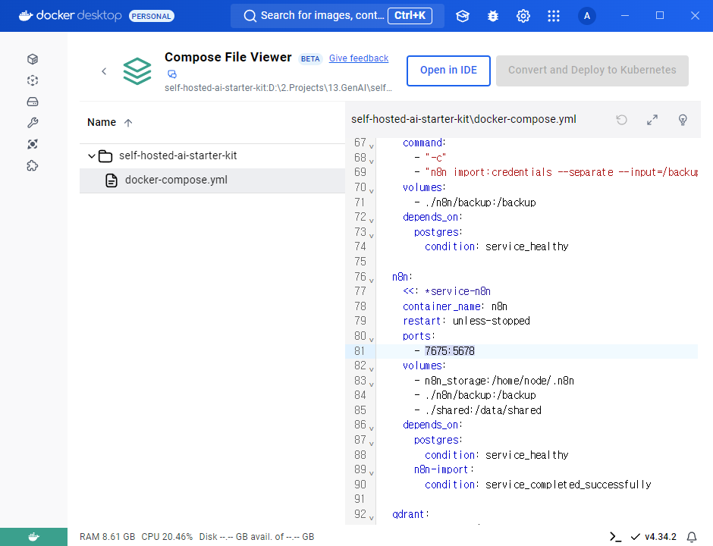The width and height of the screenshot is (713, 546).
Task: Collapse the self-hosted-ai-starter-kit folder
Action: (91, 156)
